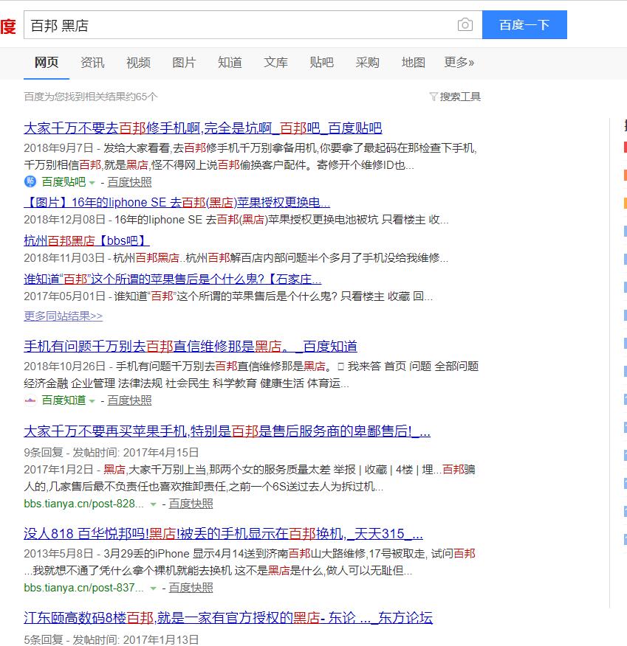Open 百度快照 under the first Tieba result

coord(129,182)
